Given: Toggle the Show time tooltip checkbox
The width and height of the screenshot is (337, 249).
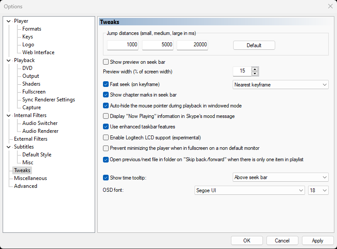Looking at the screenshot, I should 106,178.
